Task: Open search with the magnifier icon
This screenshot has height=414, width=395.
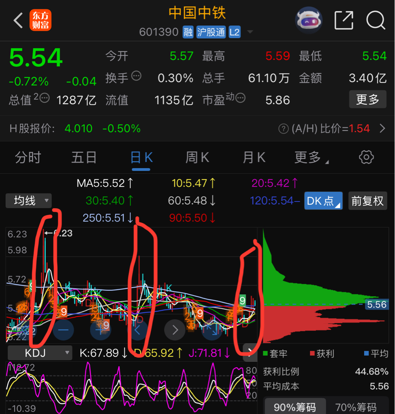Action: coord(376,20)
